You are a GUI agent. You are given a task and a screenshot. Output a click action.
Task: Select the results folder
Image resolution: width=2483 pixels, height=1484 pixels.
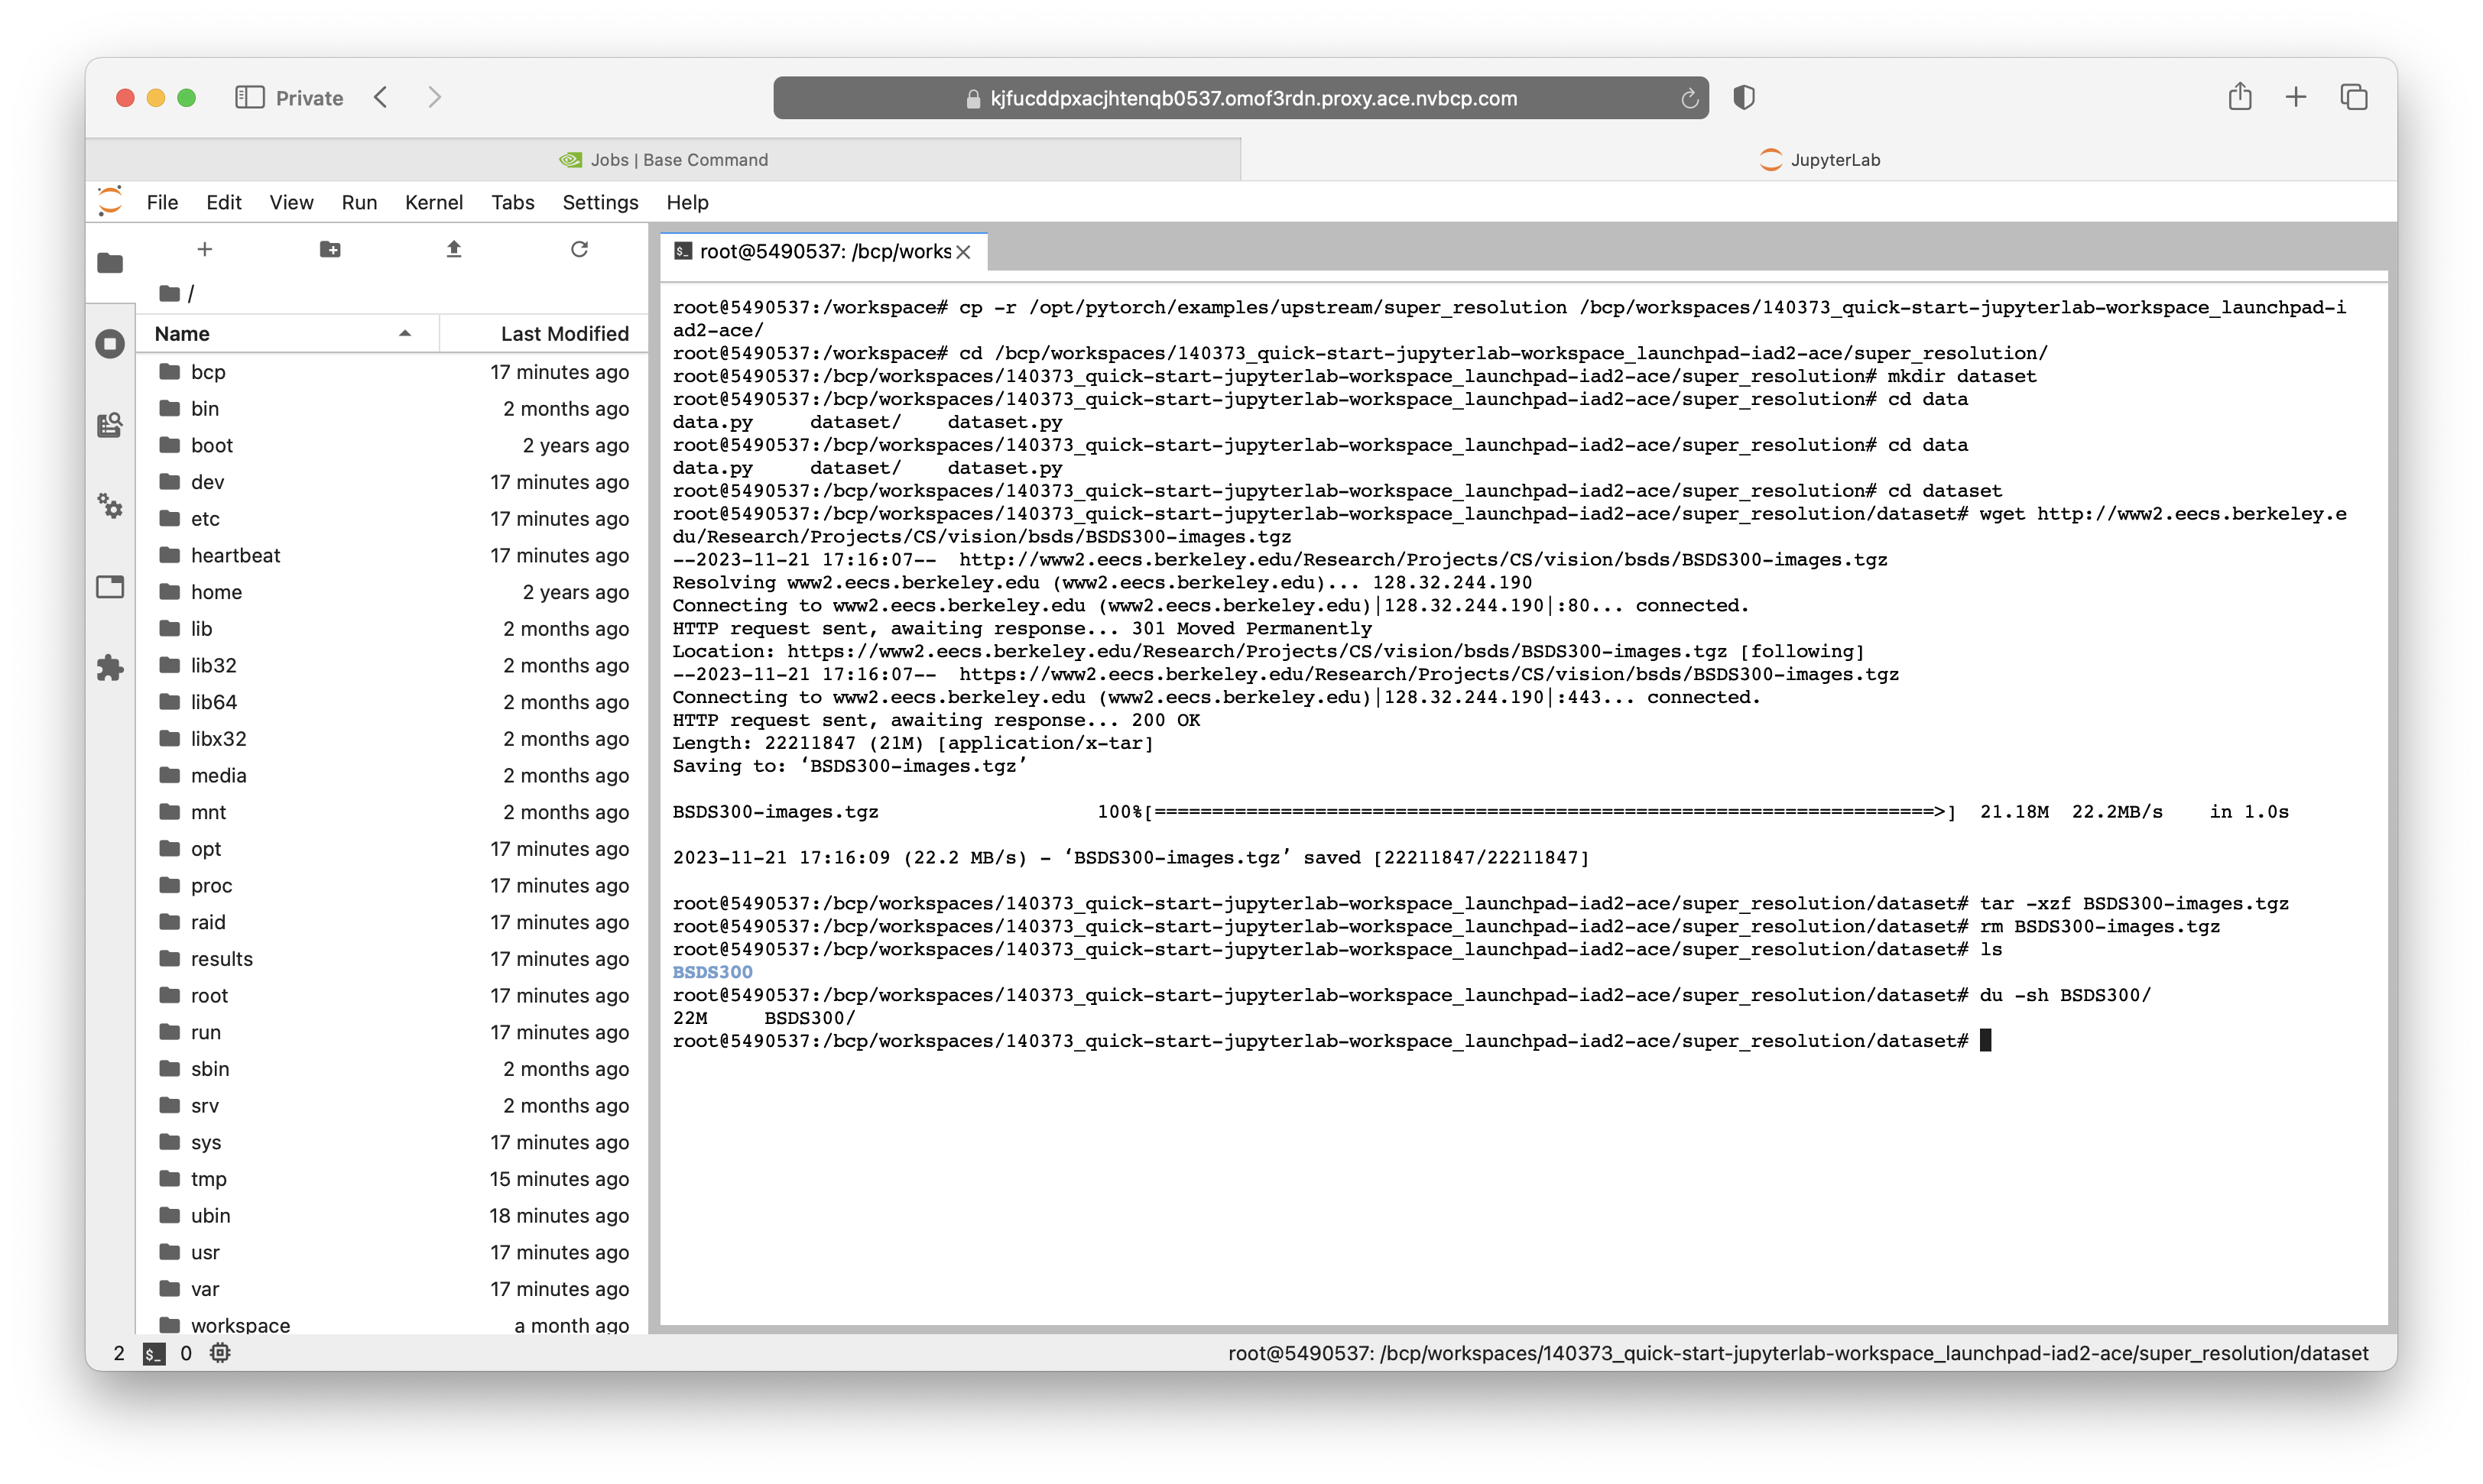[x=392, y=959]
